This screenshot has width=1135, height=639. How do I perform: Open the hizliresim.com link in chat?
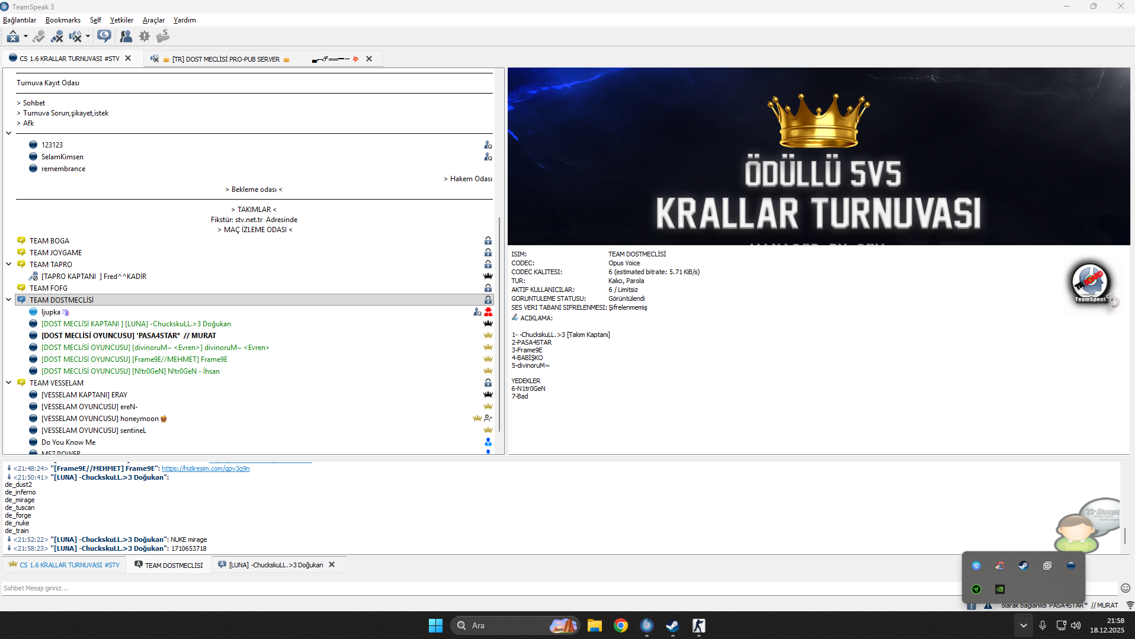tap(206, 468)
